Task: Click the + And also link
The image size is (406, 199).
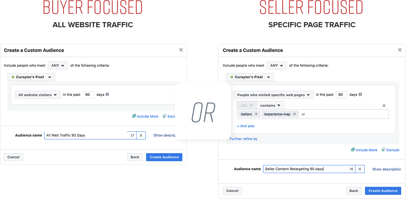Action: point(246,126)
